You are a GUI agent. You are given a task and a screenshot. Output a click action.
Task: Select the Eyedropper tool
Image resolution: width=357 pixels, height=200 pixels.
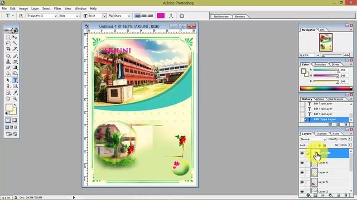(15, 93)
